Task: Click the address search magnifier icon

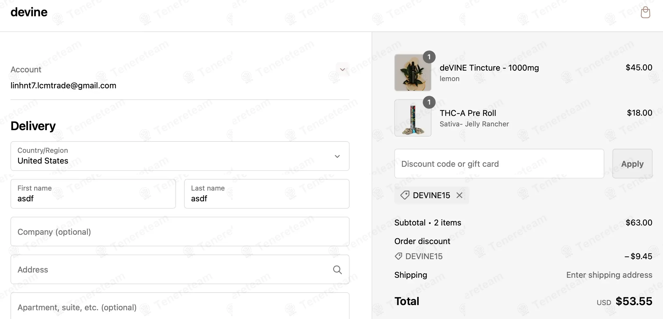Action: (337, 270)
